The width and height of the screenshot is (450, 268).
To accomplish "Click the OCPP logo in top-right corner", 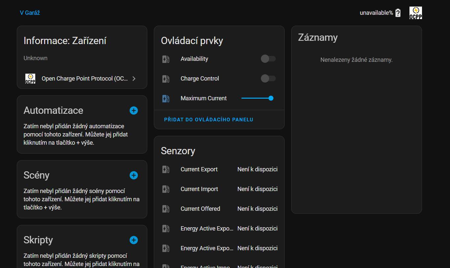I will point(415,13).
